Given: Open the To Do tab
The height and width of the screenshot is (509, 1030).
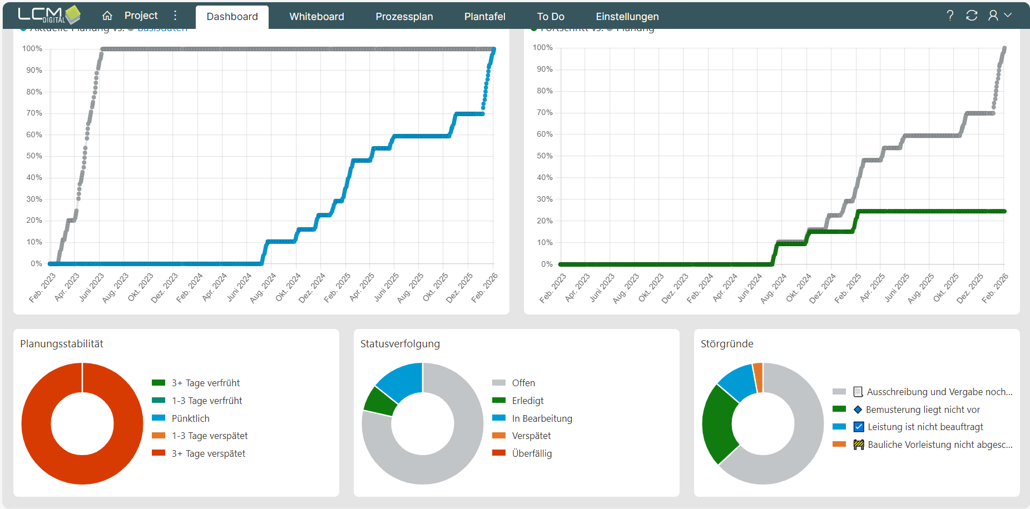Looking at the screenshot, I should click(x=550, y=17).
